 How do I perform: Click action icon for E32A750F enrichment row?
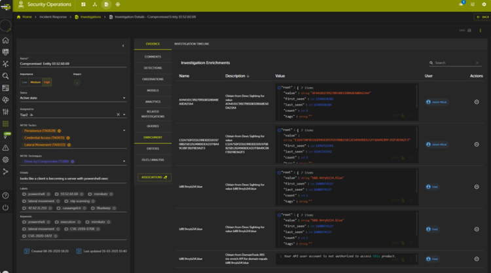(x=477, y=144)
